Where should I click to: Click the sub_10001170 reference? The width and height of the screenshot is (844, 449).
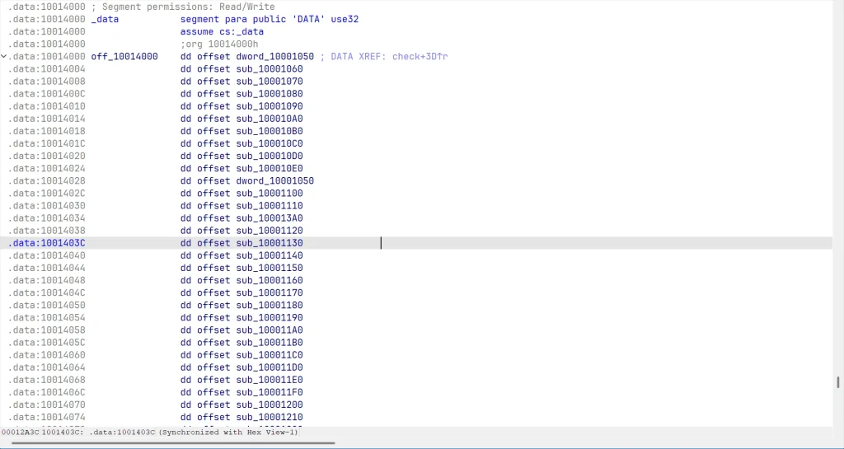[270, 292]
